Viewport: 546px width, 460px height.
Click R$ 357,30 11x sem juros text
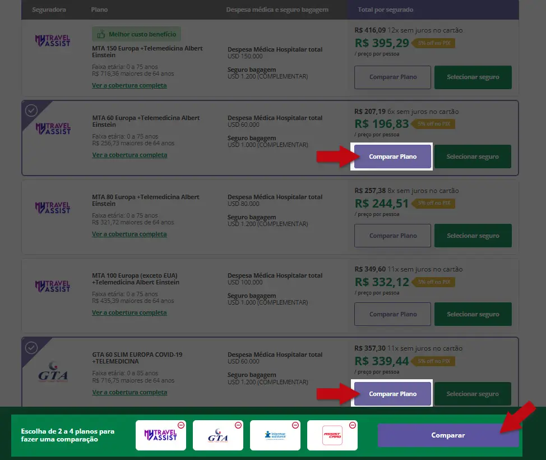409,348
